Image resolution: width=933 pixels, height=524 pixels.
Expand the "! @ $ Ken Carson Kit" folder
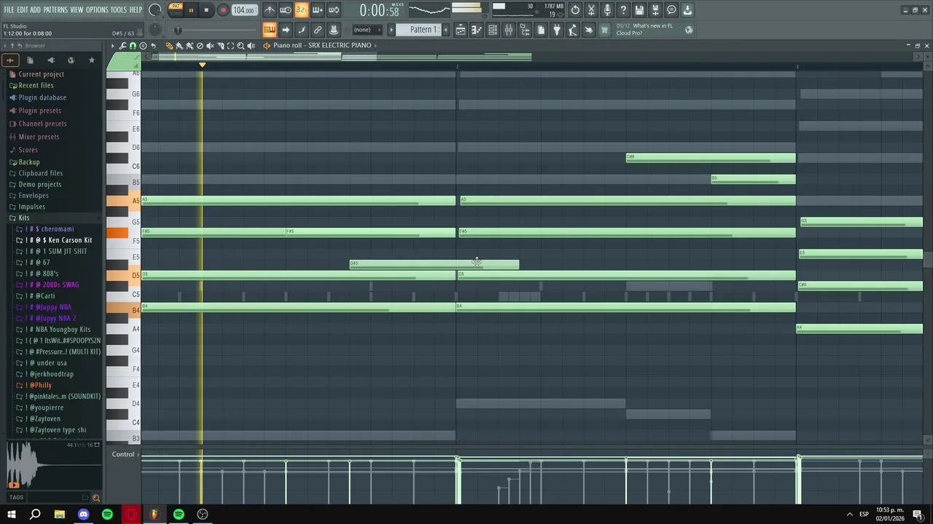coord(58,240)
